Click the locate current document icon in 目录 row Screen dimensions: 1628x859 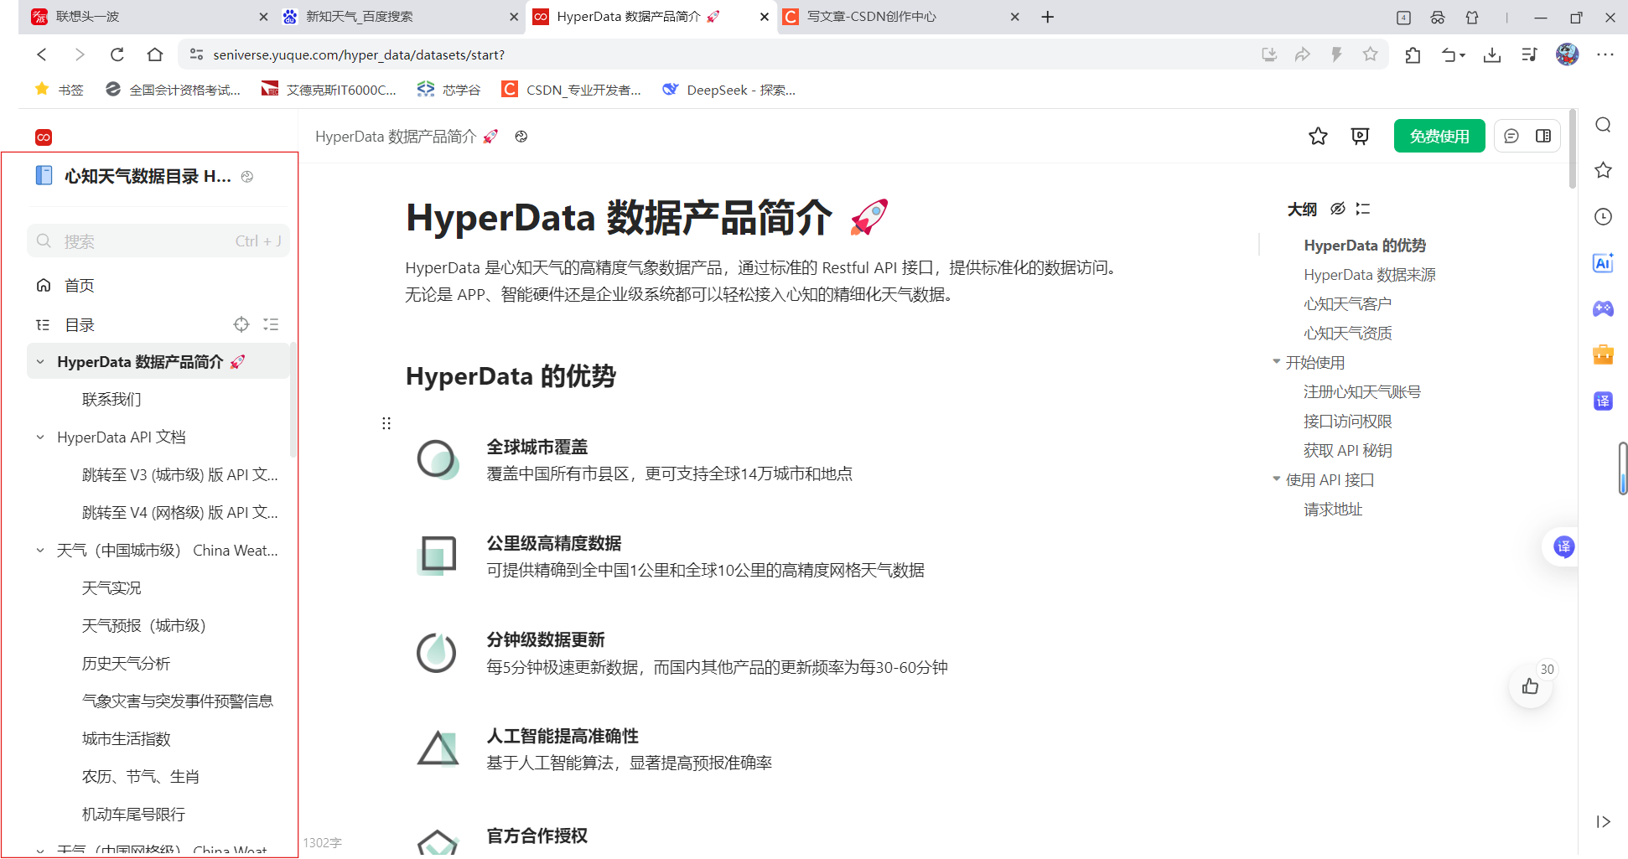coord(241,324)
